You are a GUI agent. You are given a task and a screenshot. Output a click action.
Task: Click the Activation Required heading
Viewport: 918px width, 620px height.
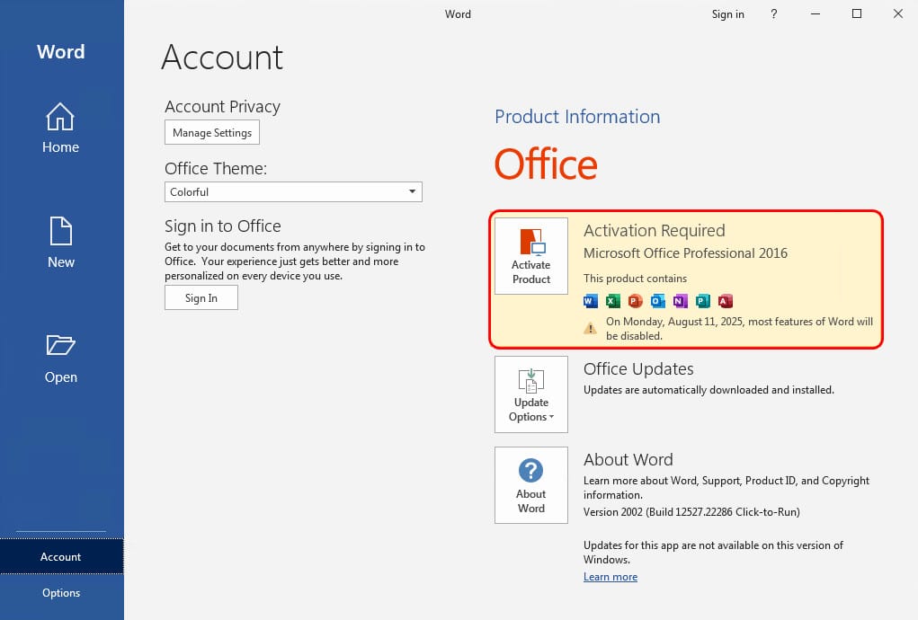(654, 230)
